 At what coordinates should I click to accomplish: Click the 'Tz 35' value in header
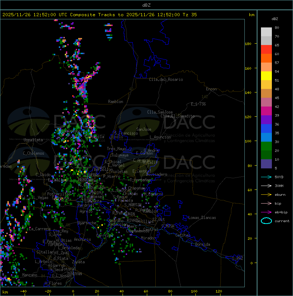(190, 15)
